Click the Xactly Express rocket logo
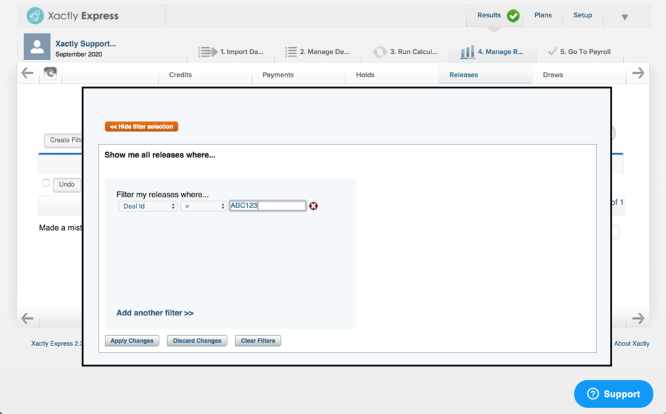Viewport: 666px width, 414px height. point(35,16)
